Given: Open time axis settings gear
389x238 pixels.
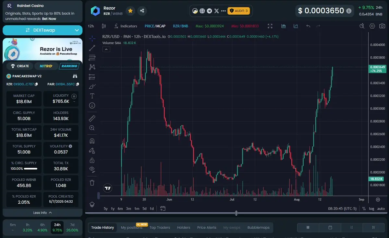Looking at the screenshot, I should click(378, 199).
